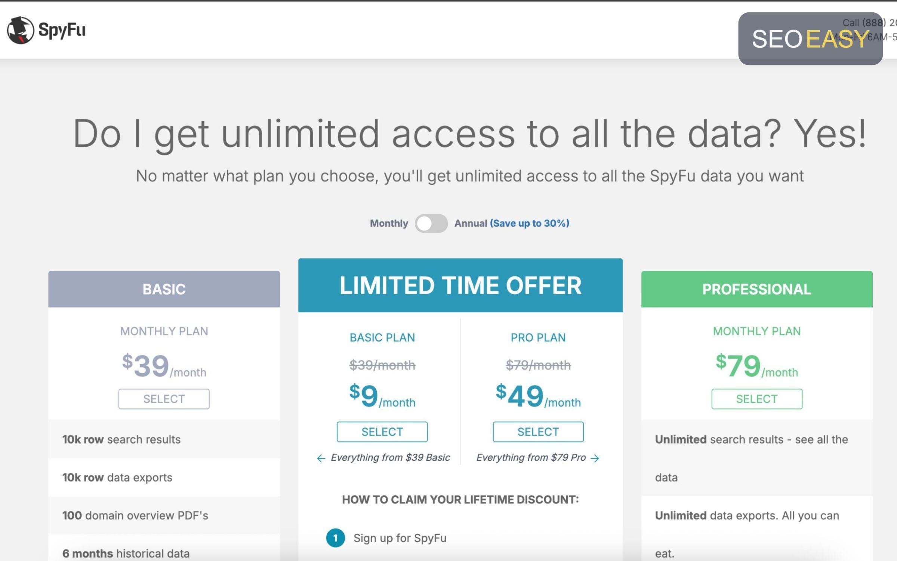Click the SpyFu ninja logo icon

pyautogui.click(x=21, y=30)
